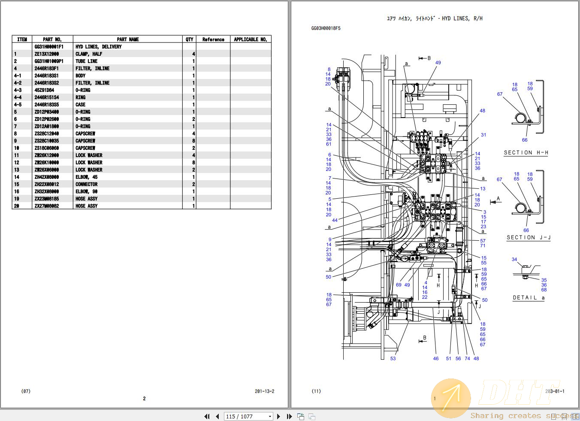
Task: Select part number ZE13X12000
Action: coord(47,54)
